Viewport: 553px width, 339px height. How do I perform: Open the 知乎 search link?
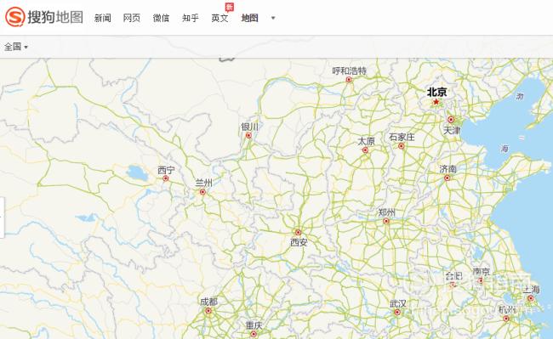coord(191,18)
